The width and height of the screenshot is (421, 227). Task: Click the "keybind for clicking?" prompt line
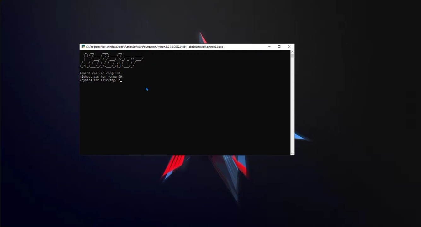[101, 80]
